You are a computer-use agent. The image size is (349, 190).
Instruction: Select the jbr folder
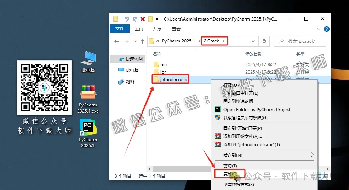160,72
